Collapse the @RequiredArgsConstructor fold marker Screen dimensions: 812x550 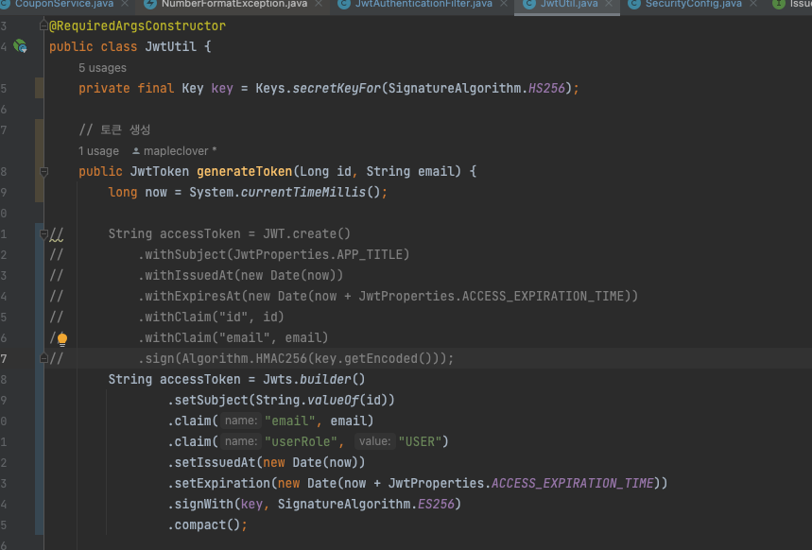[44, 26]
